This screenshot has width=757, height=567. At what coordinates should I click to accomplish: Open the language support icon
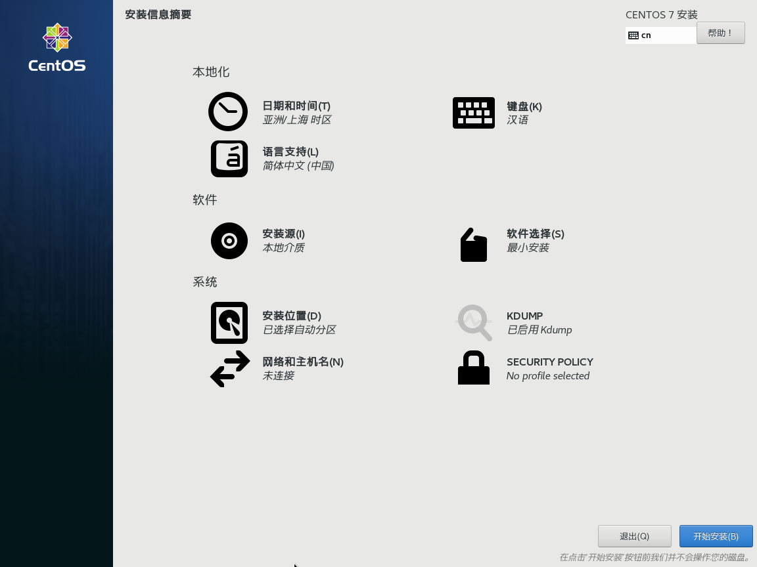pyautogui.click(x=229, y=159)
